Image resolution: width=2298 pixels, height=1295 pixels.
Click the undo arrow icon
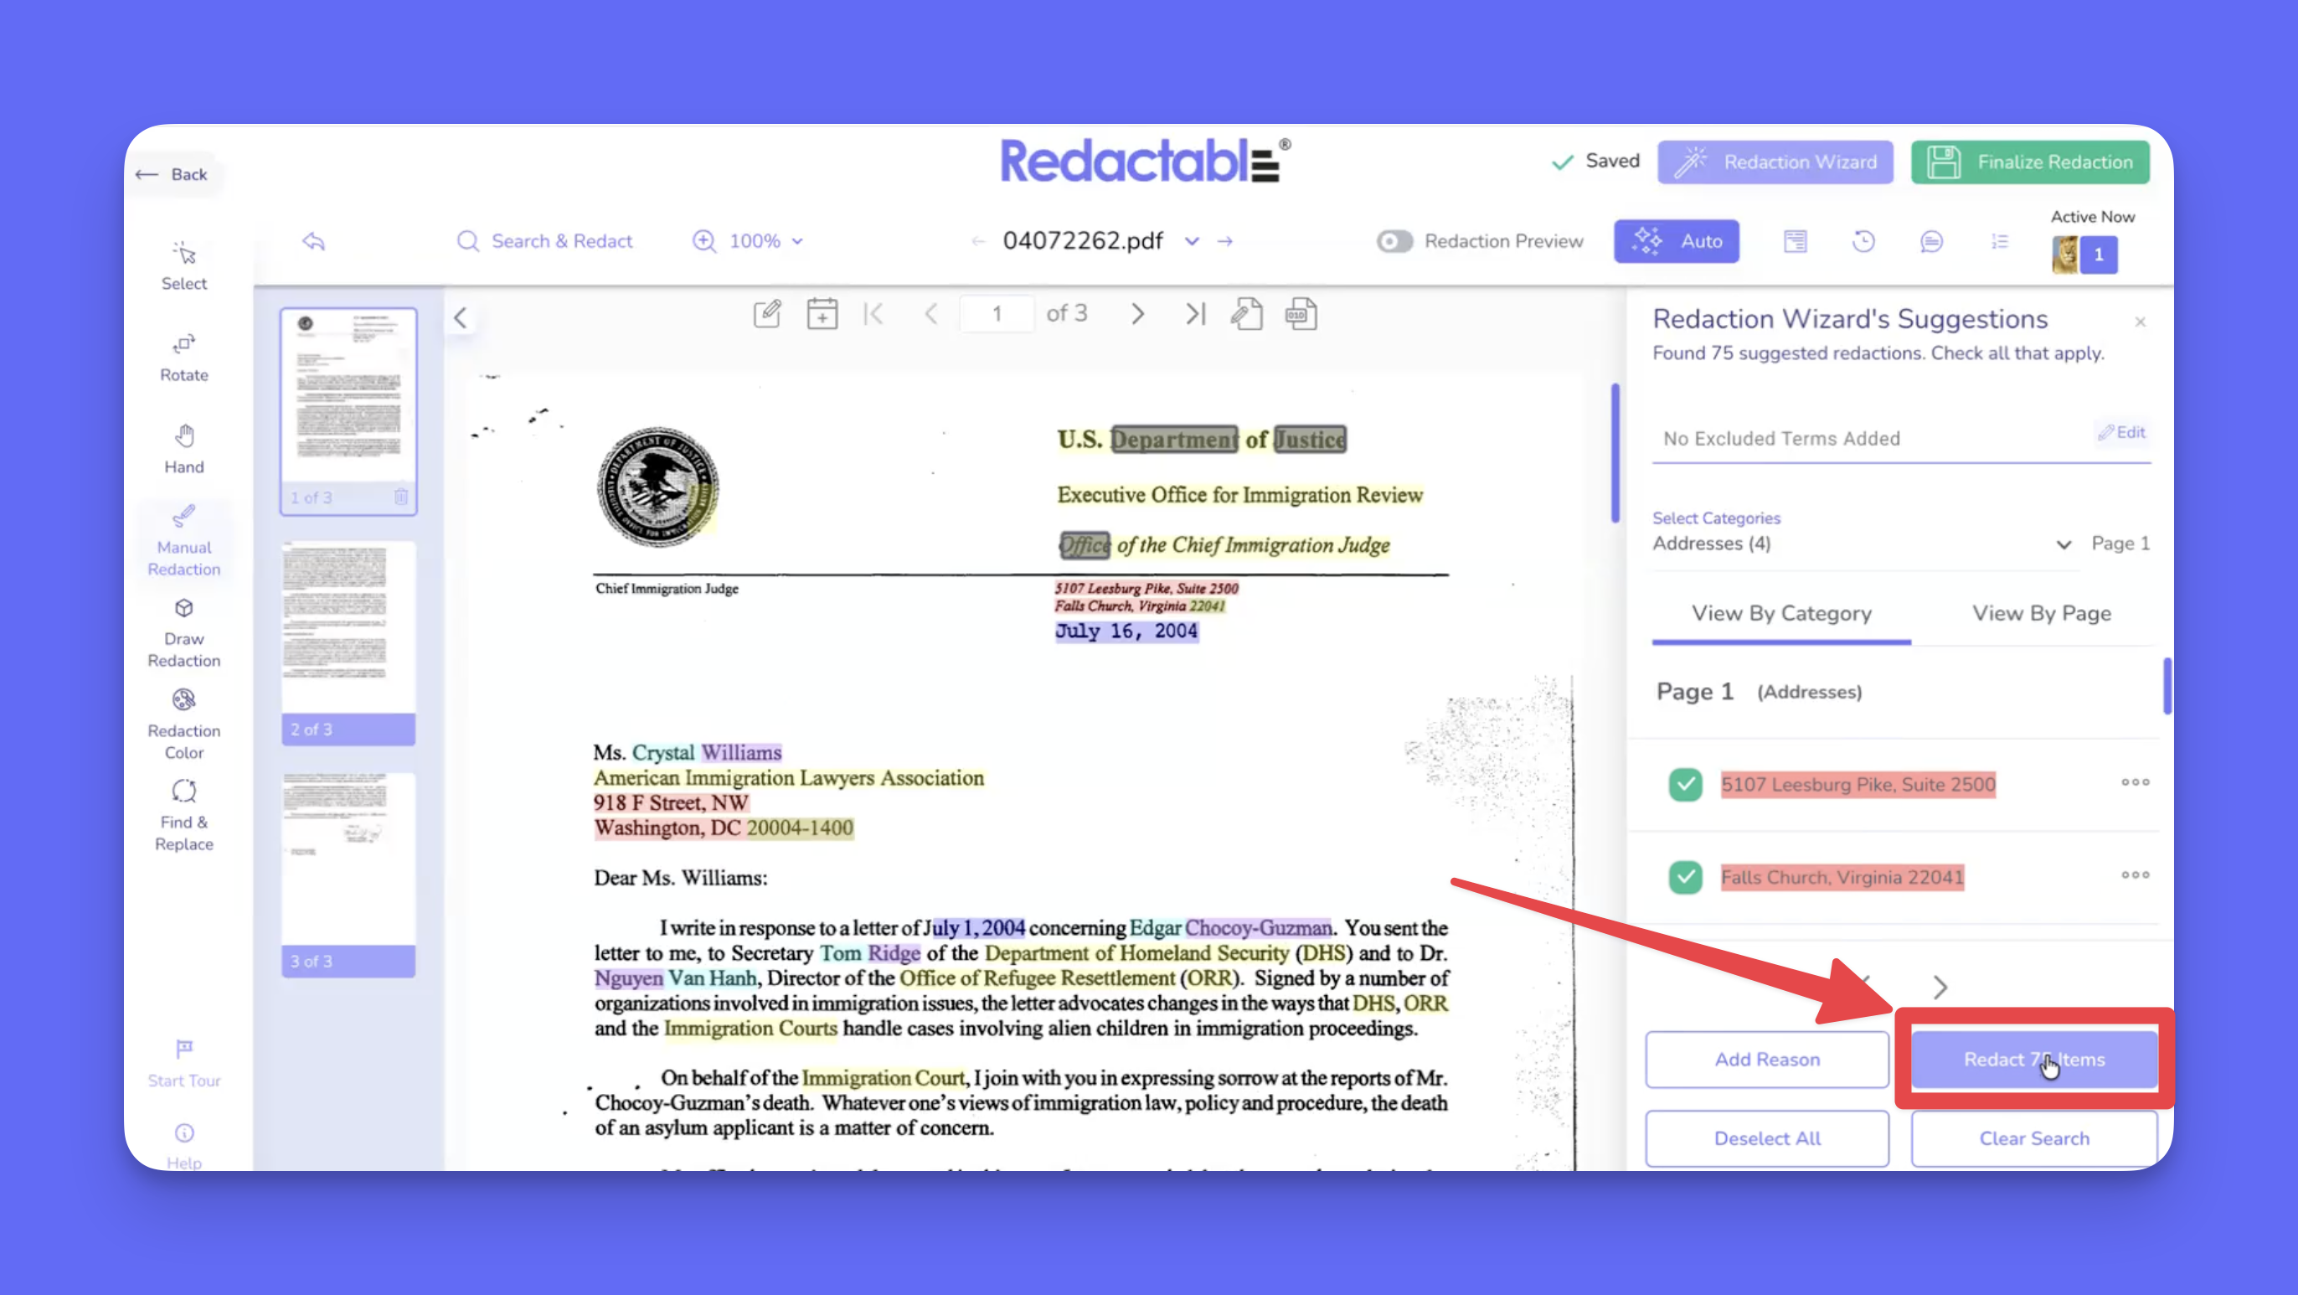313,241
